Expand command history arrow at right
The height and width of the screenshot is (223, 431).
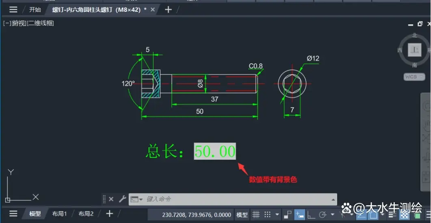point(333,199)
